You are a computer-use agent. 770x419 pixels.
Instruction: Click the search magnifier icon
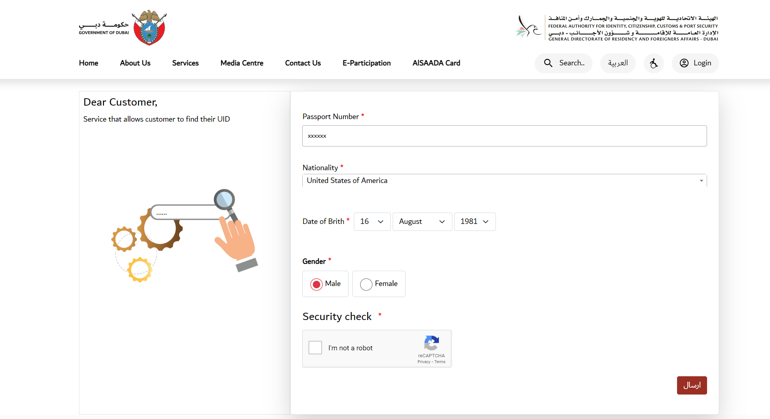pyautogui.click(x=549, y=63)
